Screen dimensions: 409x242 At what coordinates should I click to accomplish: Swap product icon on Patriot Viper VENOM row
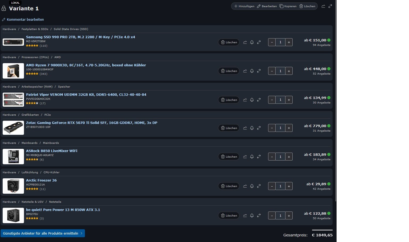pos(259,100)
